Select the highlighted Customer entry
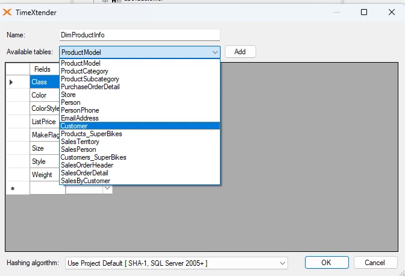 tap(139, 126)
